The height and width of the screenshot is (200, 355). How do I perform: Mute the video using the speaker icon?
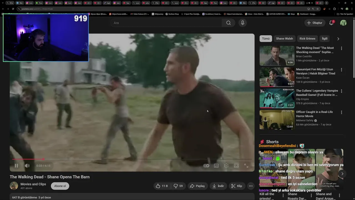[x=27, y=166]
